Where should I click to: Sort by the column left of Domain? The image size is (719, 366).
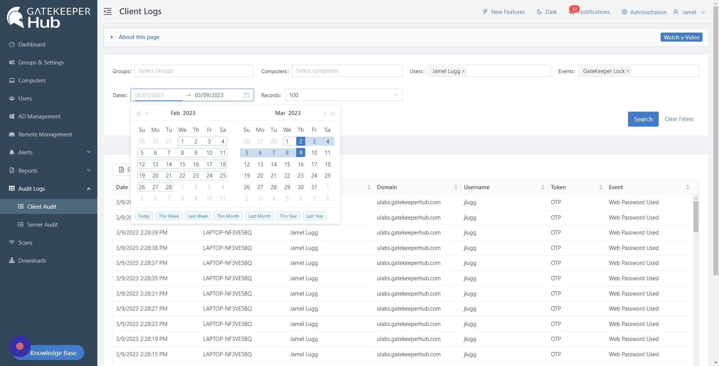(369, 187)
